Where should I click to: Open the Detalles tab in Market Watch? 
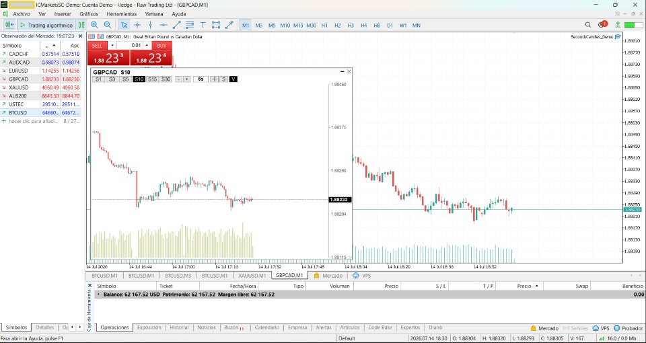(x=44, y=328)
